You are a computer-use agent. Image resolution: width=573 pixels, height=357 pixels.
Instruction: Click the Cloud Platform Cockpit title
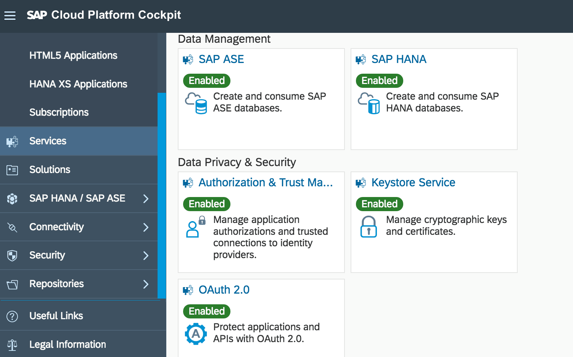pos(116,15)
